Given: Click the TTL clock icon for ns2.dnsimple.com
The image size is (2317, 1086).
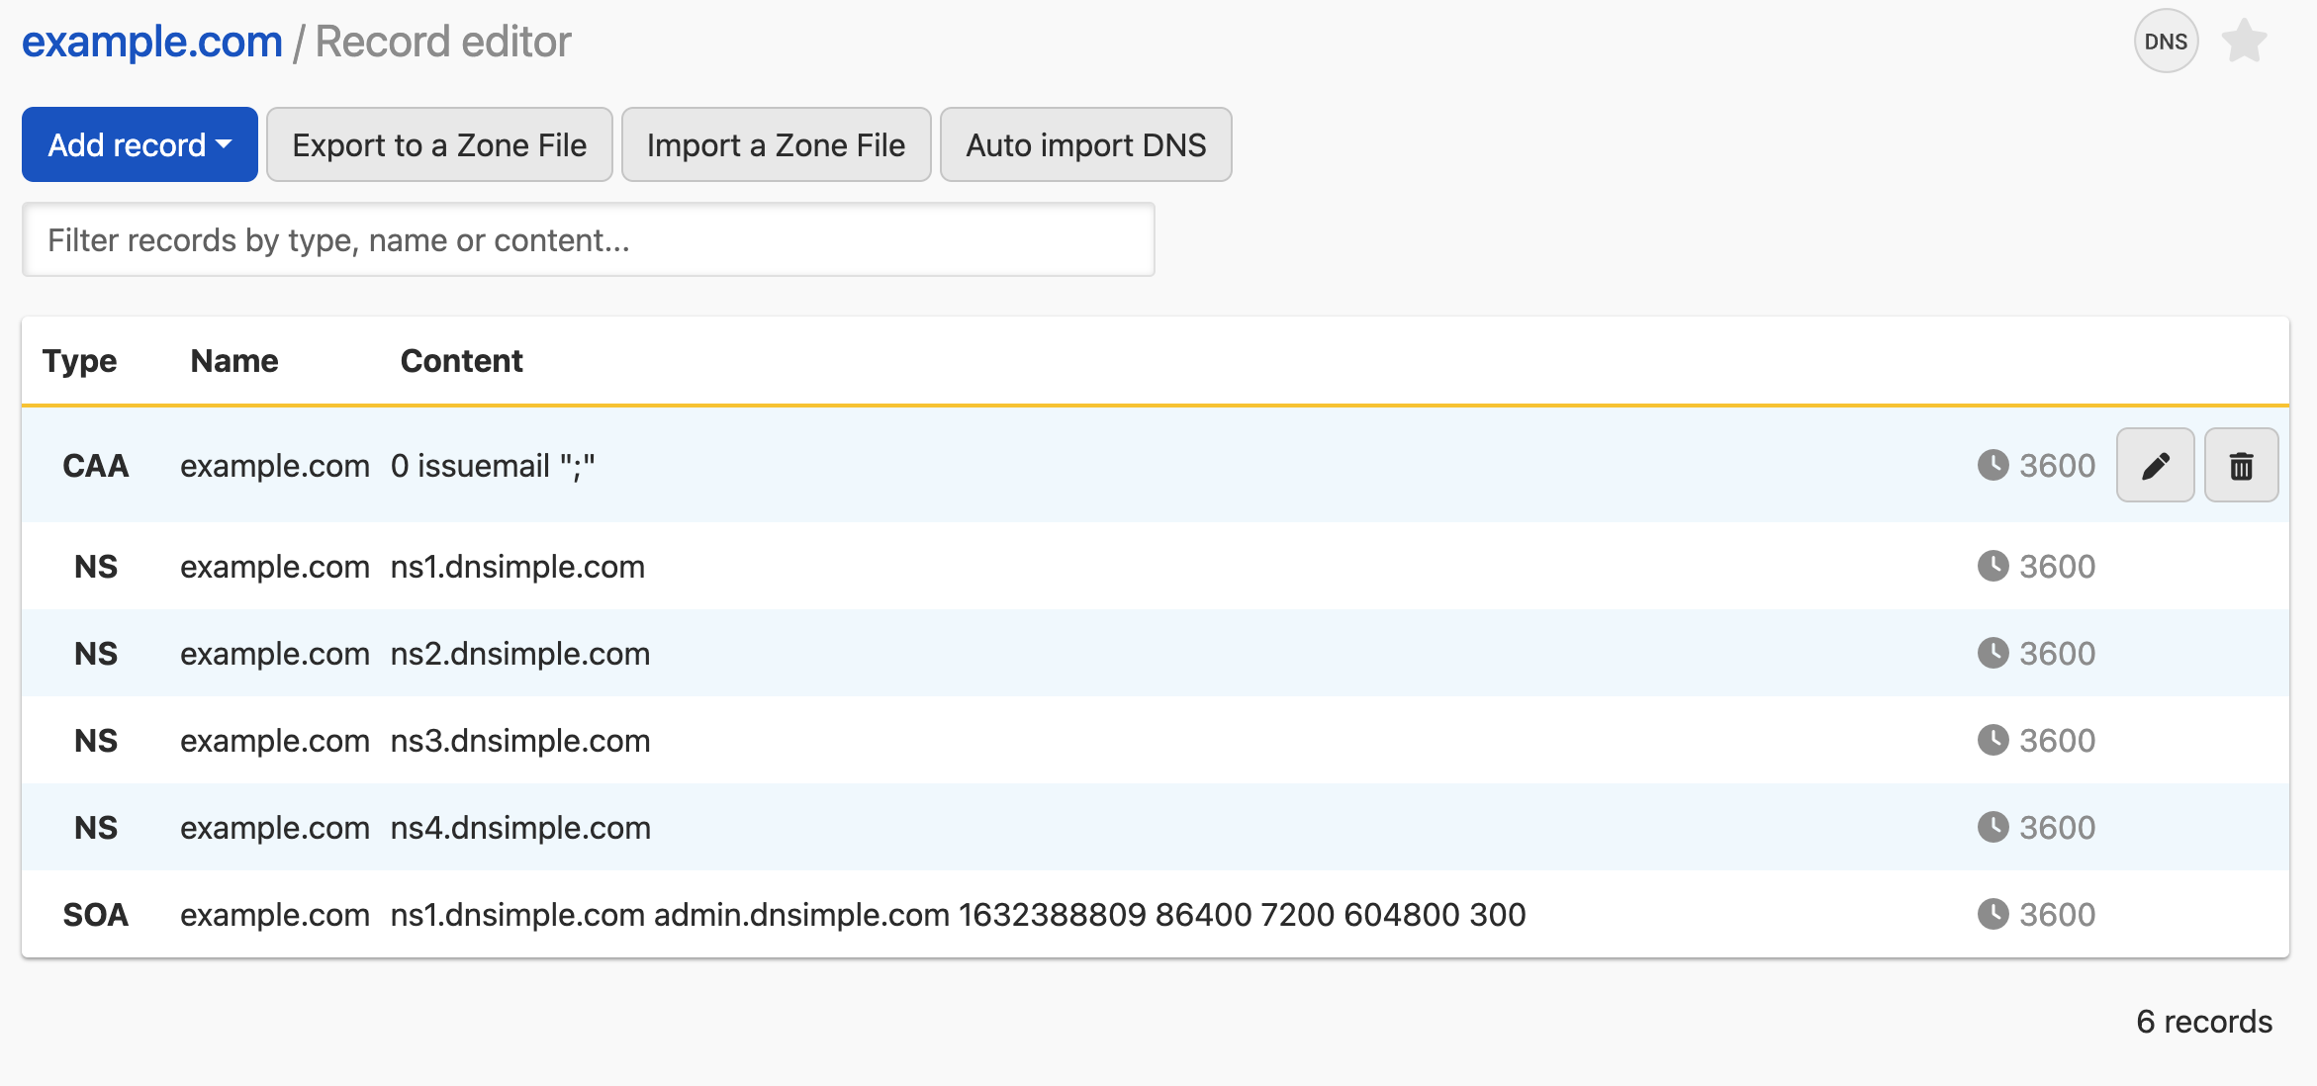Looking at the screenshot, I should click(x=1993, y=653).
